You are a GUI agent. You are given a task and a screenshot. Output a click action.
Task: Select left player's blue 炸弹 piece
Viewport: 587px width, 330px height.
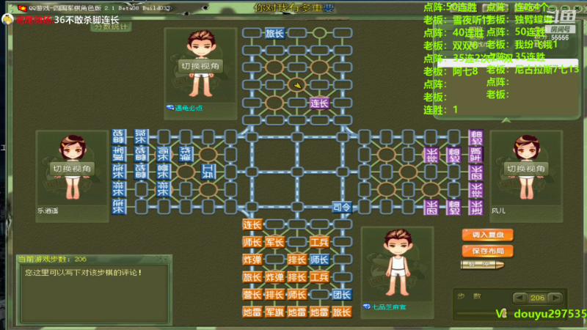pyautogui.click(x=186, y=154)
